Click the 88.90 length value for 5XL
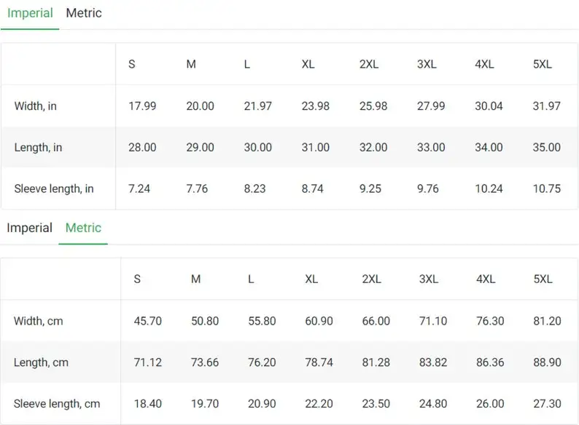579x425 pixels. [x=548, y=362]
